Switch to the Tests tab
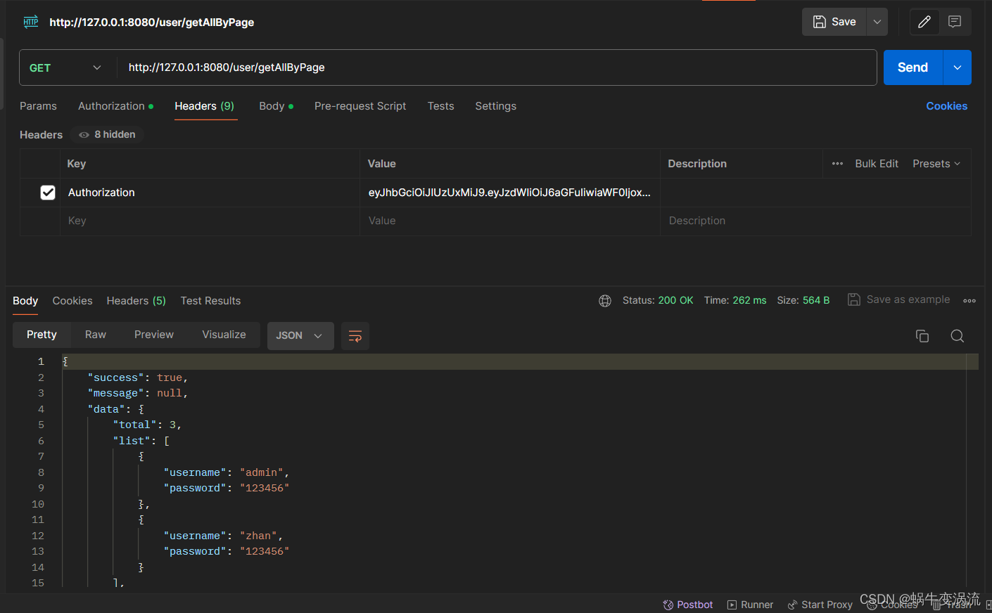 tap(440, 106)
